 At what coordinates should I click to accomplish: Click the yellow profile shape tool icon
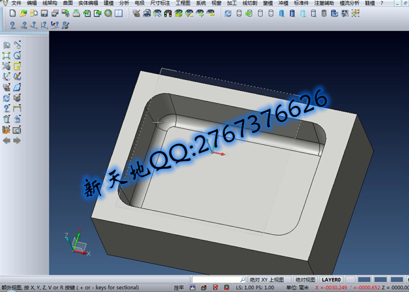[17, 66]
